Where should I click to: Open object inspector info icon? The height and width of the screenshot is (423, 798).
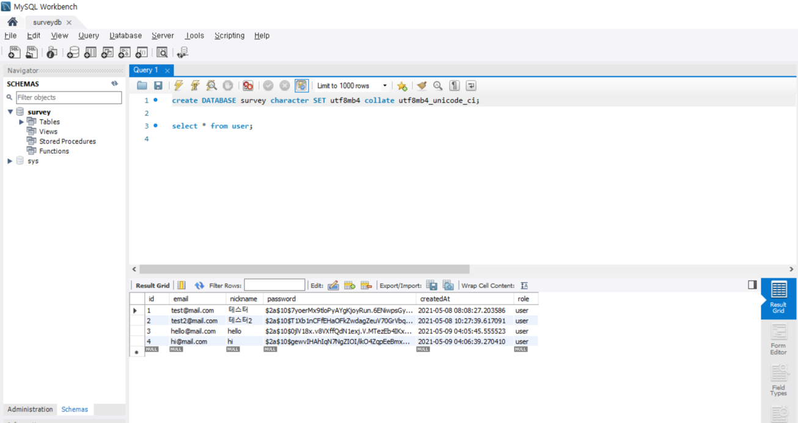click(x=52, y=52)
